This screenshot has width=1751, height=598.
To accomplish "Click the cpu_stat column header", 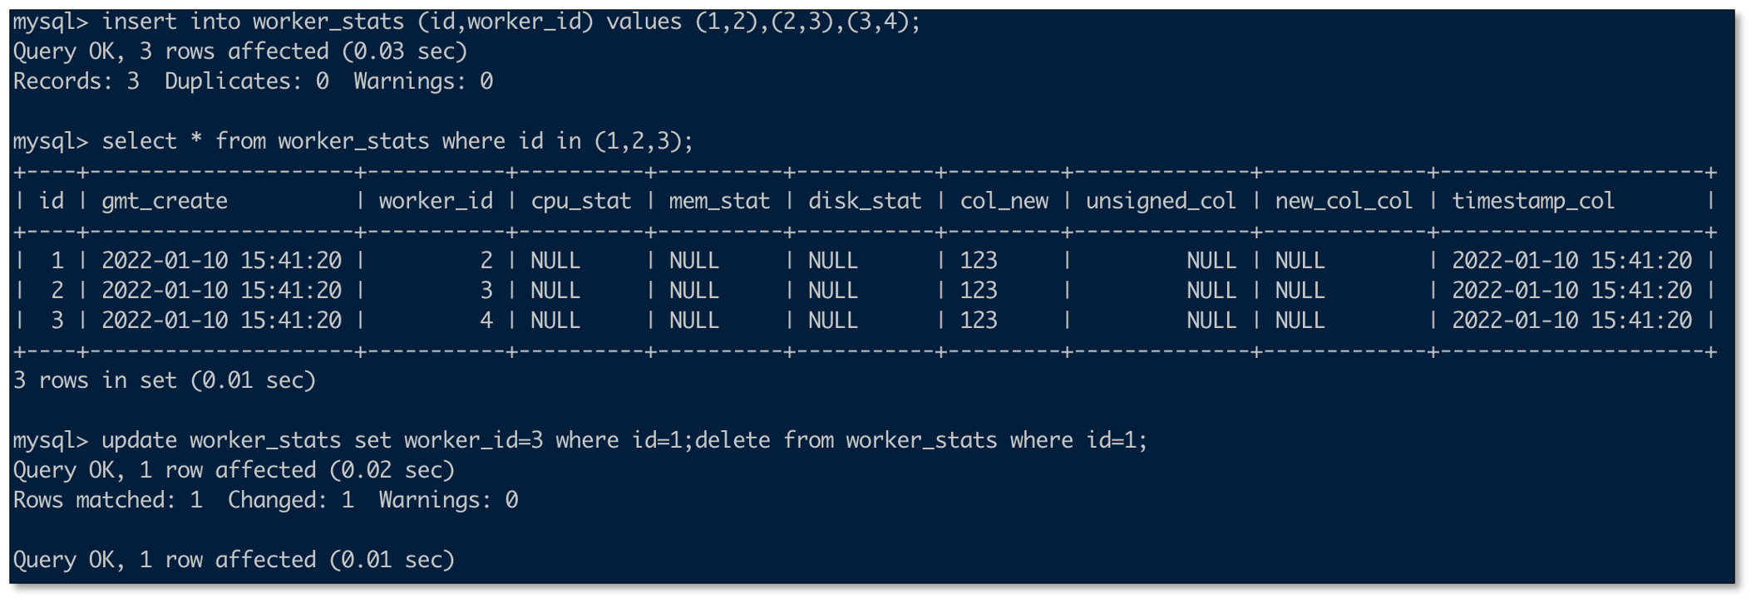I will [580, 201].
